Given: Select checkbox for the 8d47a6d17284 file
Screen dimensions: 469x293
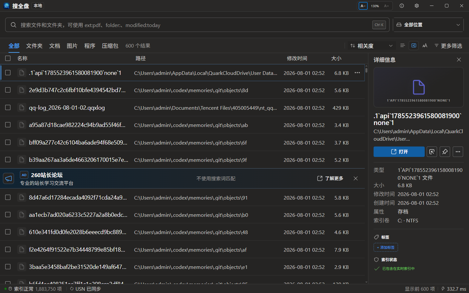Looking at the screenshot, I should [8, 197].
